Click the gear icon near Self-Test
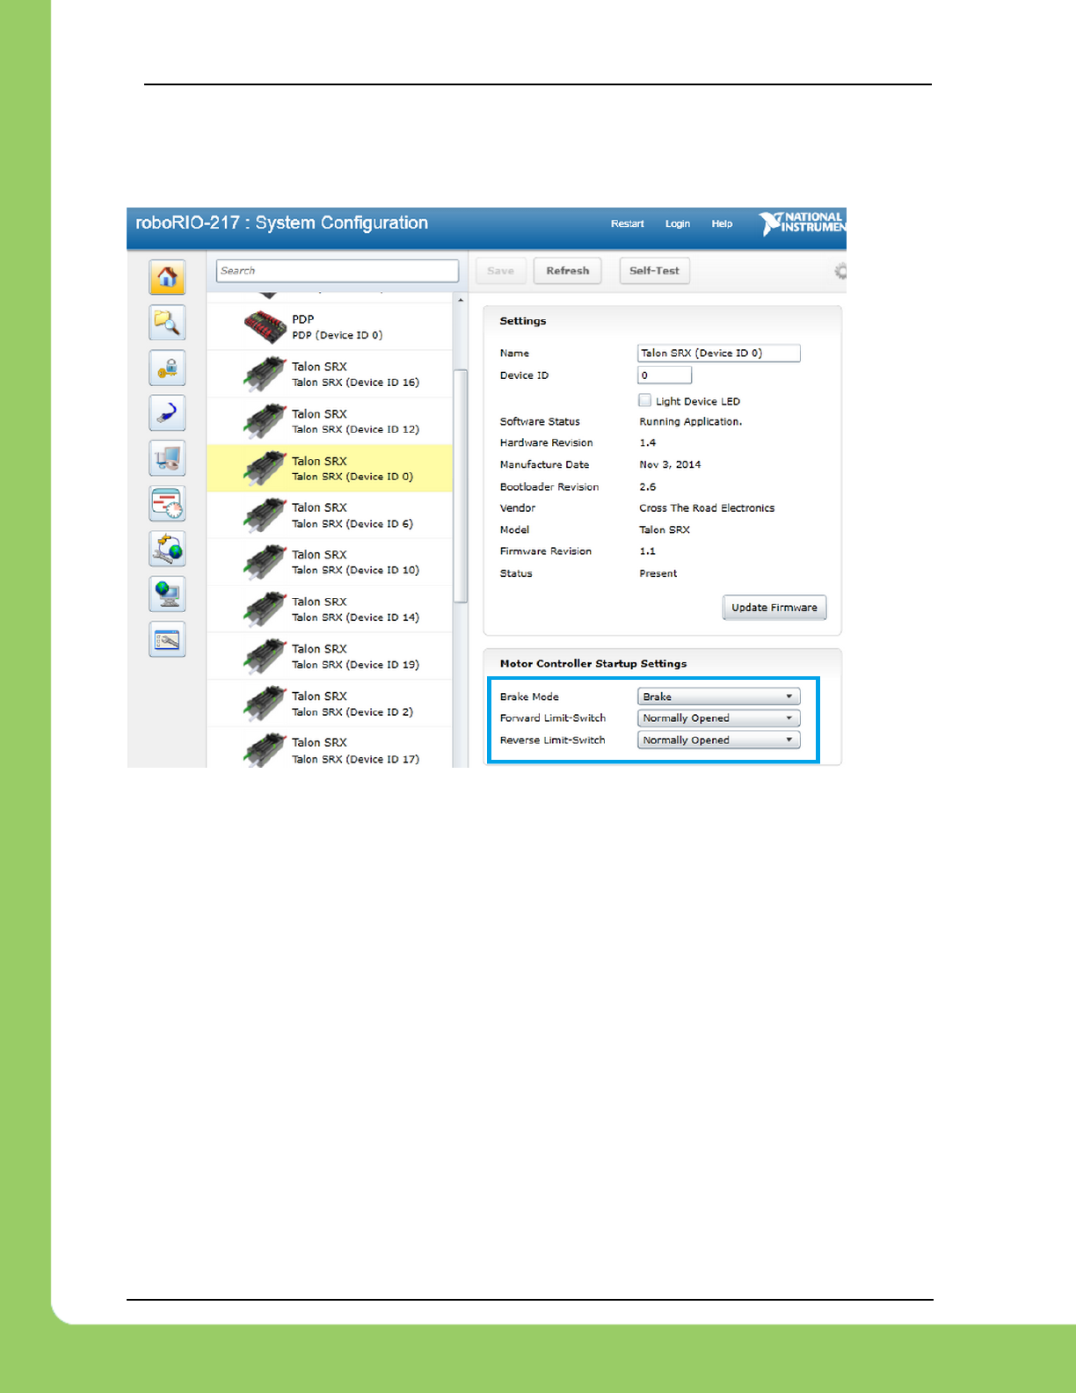This screenshot has height=1393, width=1076. coord(840,271)
